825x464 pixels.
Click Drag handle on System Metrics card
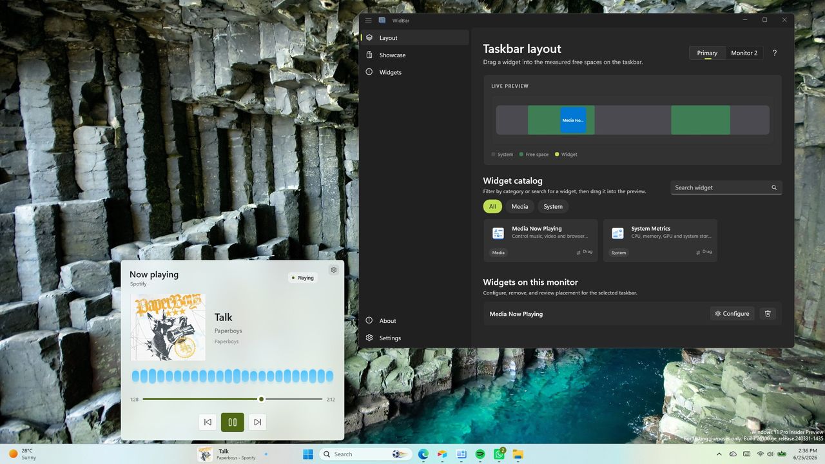[x=704, y=252]
